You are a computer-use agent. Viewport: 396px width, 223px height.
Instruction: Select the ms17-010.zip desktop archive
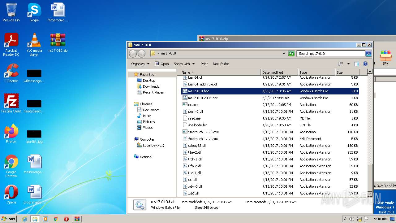pyautogui.click(x=58, y=43)
